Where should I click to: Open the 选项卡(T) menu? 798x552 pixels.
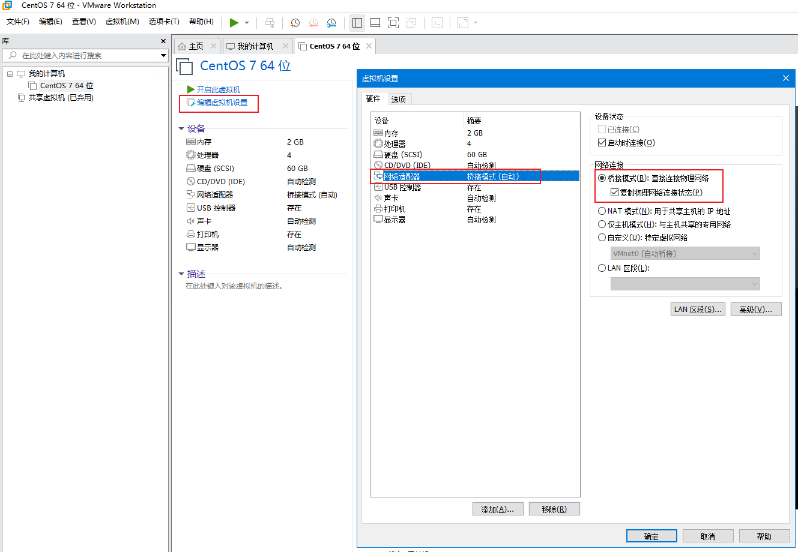(x=164, y=22)
